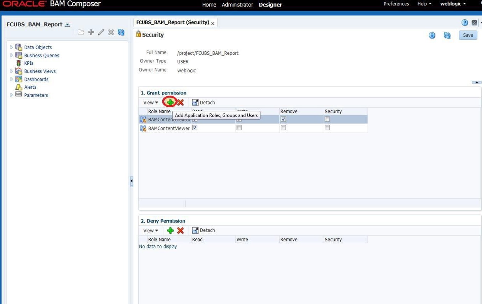Viewport: 482px width, 304px height.
Task: Click red X delete in Deny Permission toolbar
Action: tap(180, 230)
